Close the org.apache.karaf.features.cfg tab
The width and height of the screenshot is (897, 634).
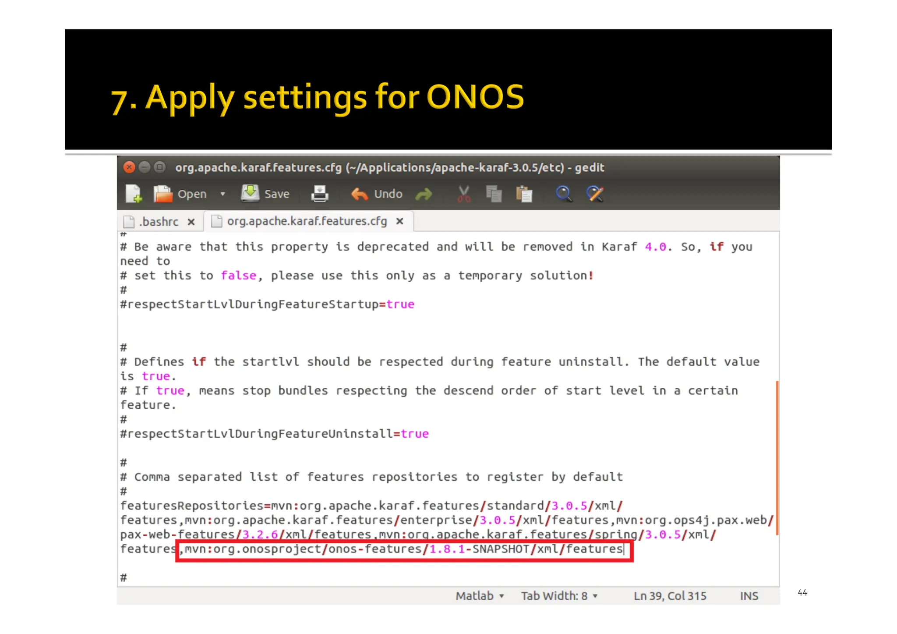[x=399, y=221]
